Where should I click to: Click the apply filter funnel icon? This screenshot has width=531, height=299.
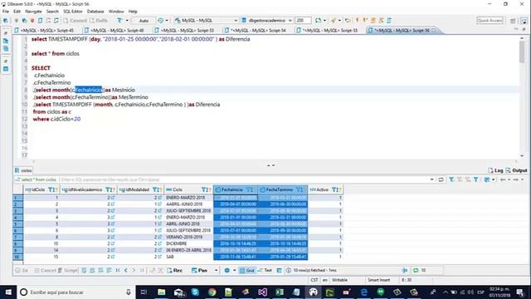[451, 179]
